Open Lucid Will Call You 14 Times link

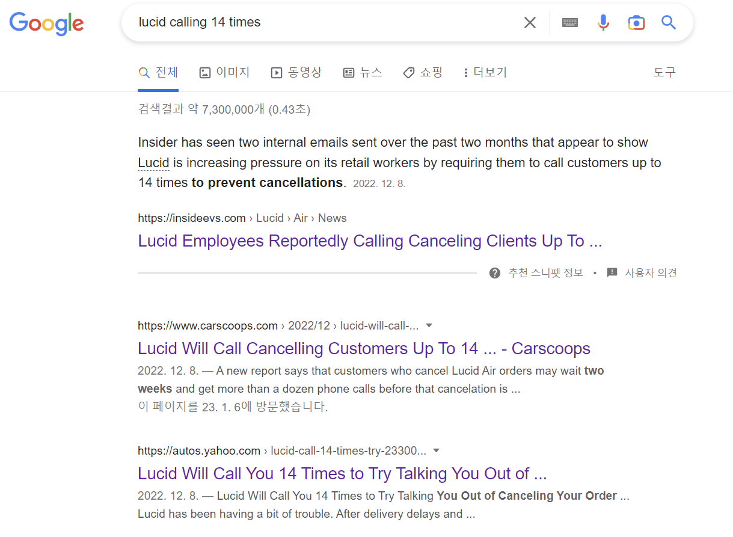point(342,474)
